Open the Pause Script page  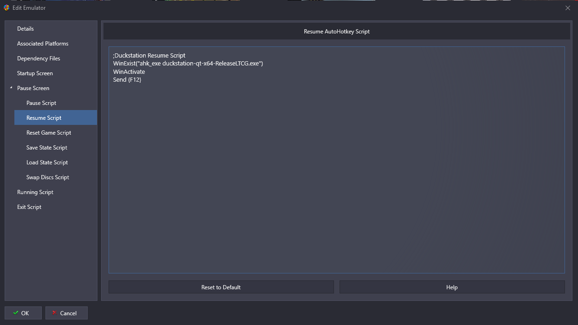(x=41, y=103)
